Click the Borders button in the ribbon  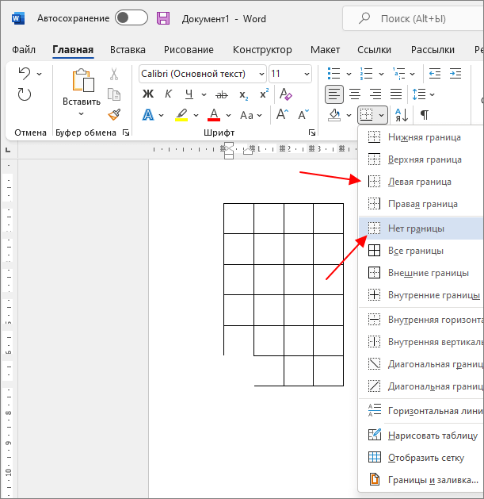tap(367, 115)
